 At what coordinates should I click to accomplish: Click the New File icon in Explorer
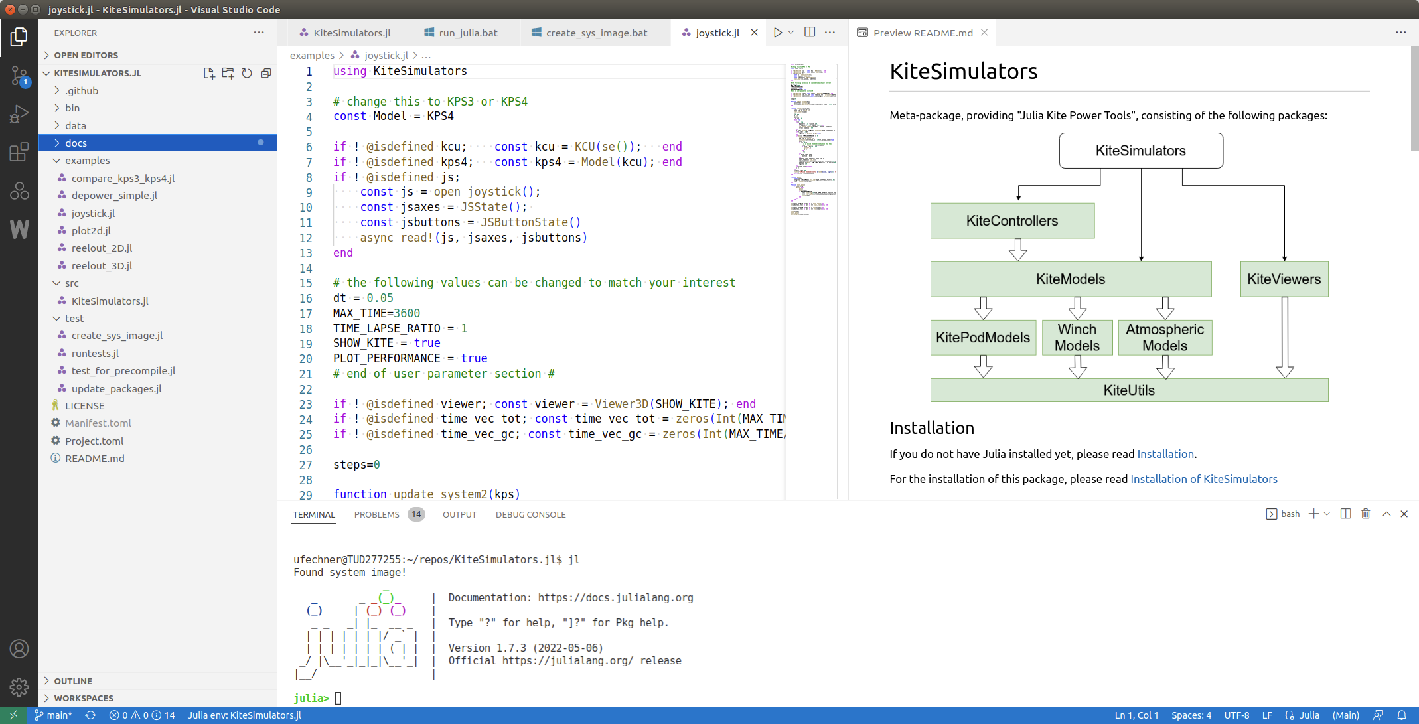[x=208, y=73]
